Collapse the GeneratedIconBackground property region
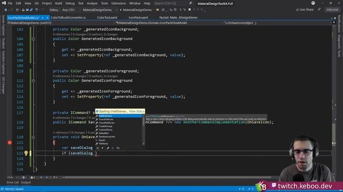The image size is (343, 192). (x=33, y=39)
